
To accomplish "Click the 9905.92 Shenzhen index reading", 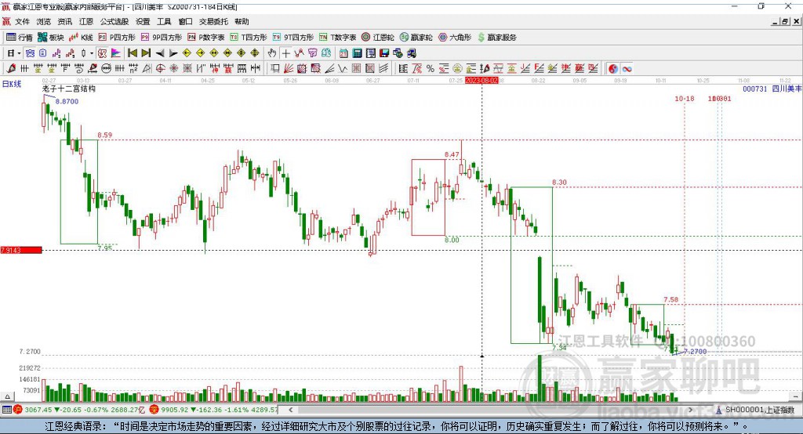I will pyautogui.click(x=175, y=410).
